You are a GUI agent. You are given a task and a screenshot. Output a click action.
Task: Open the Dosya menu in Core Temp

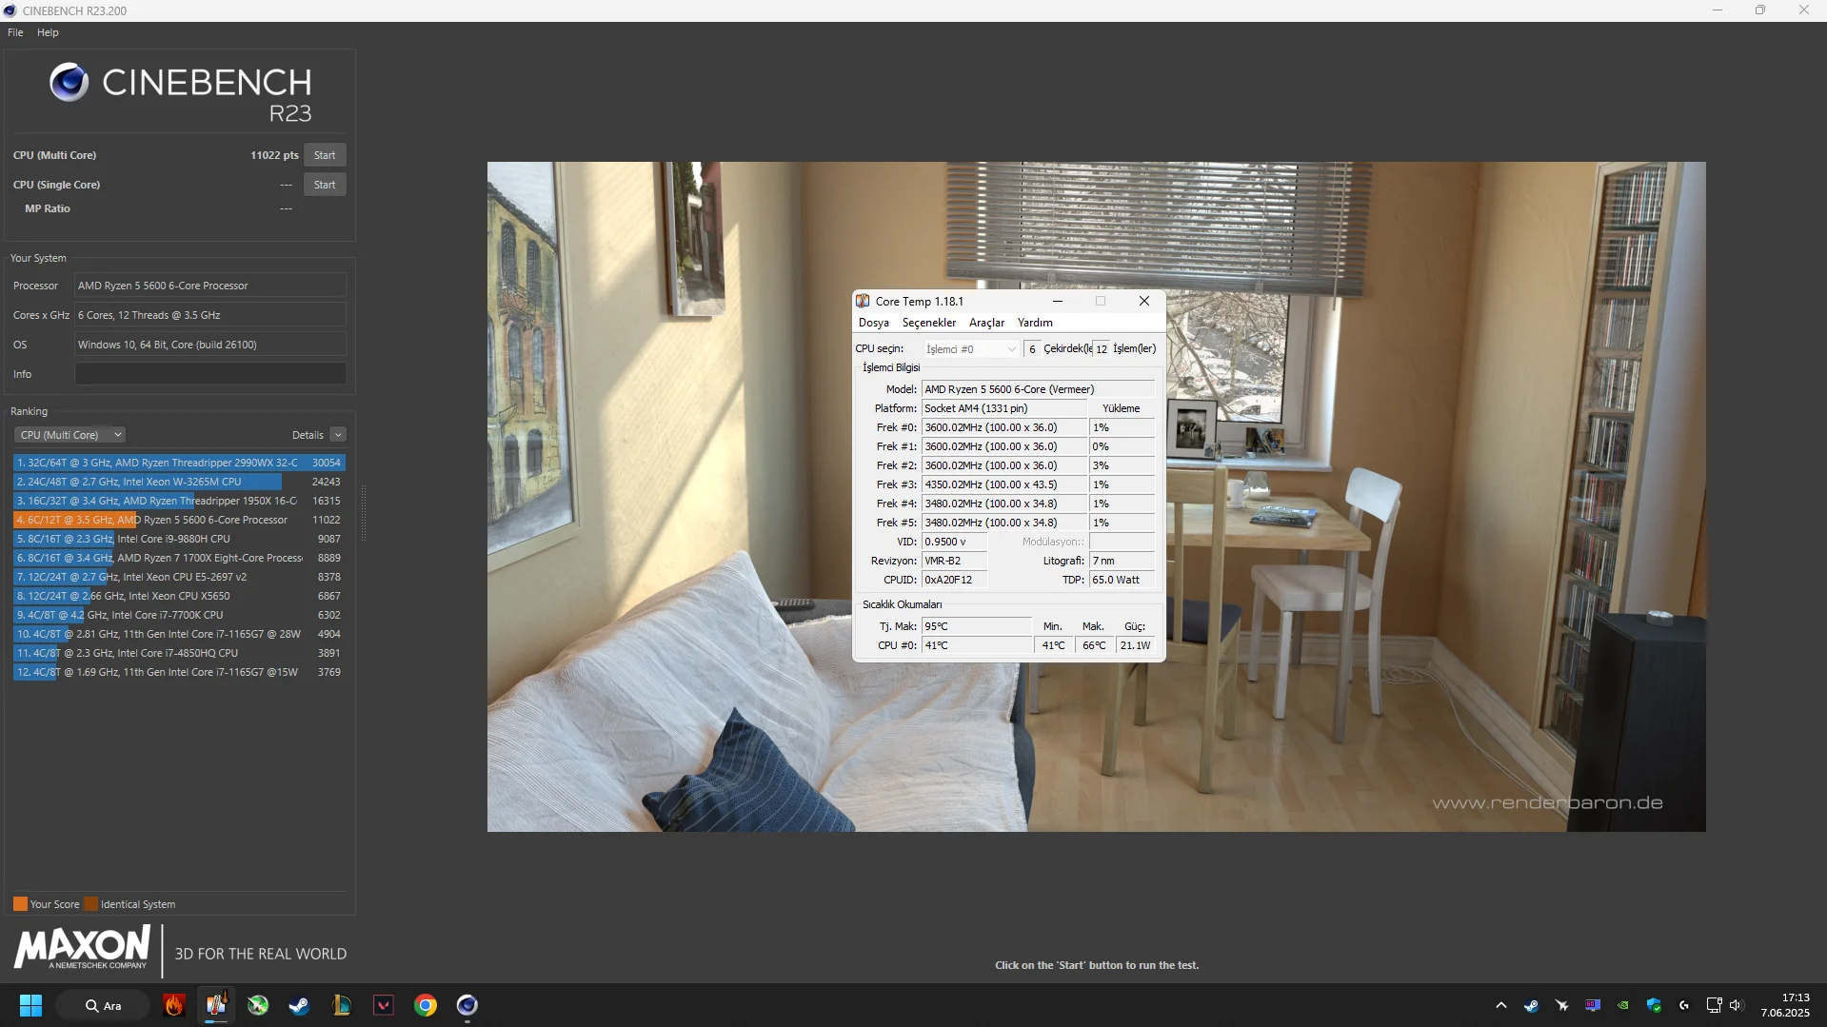pos(874,323)
